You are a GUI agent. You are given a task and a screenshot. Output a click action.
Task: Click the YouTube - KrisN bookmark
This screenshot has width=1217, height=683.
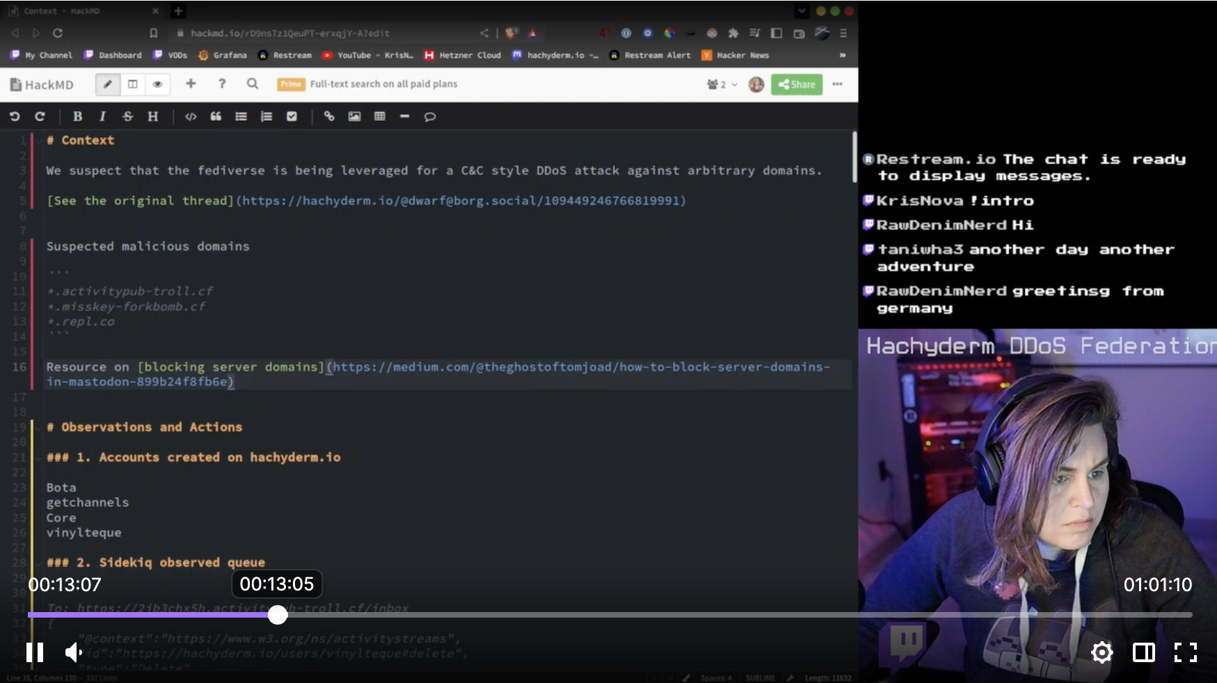coord(368,55)
